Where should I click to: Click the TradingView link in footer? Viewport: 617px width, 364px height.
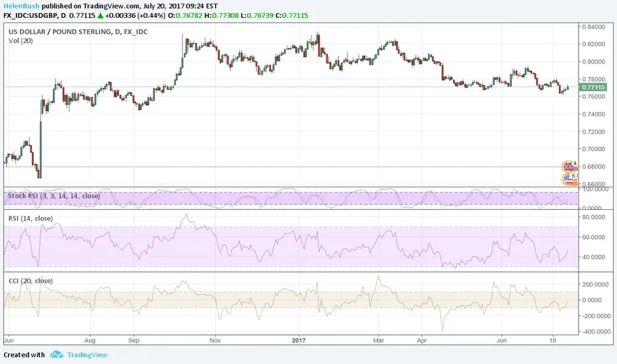point(87,355)
